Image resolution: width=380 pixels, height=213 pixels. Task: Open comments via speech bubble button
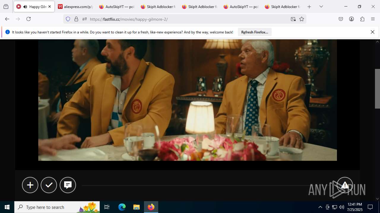tap(68, 185)
